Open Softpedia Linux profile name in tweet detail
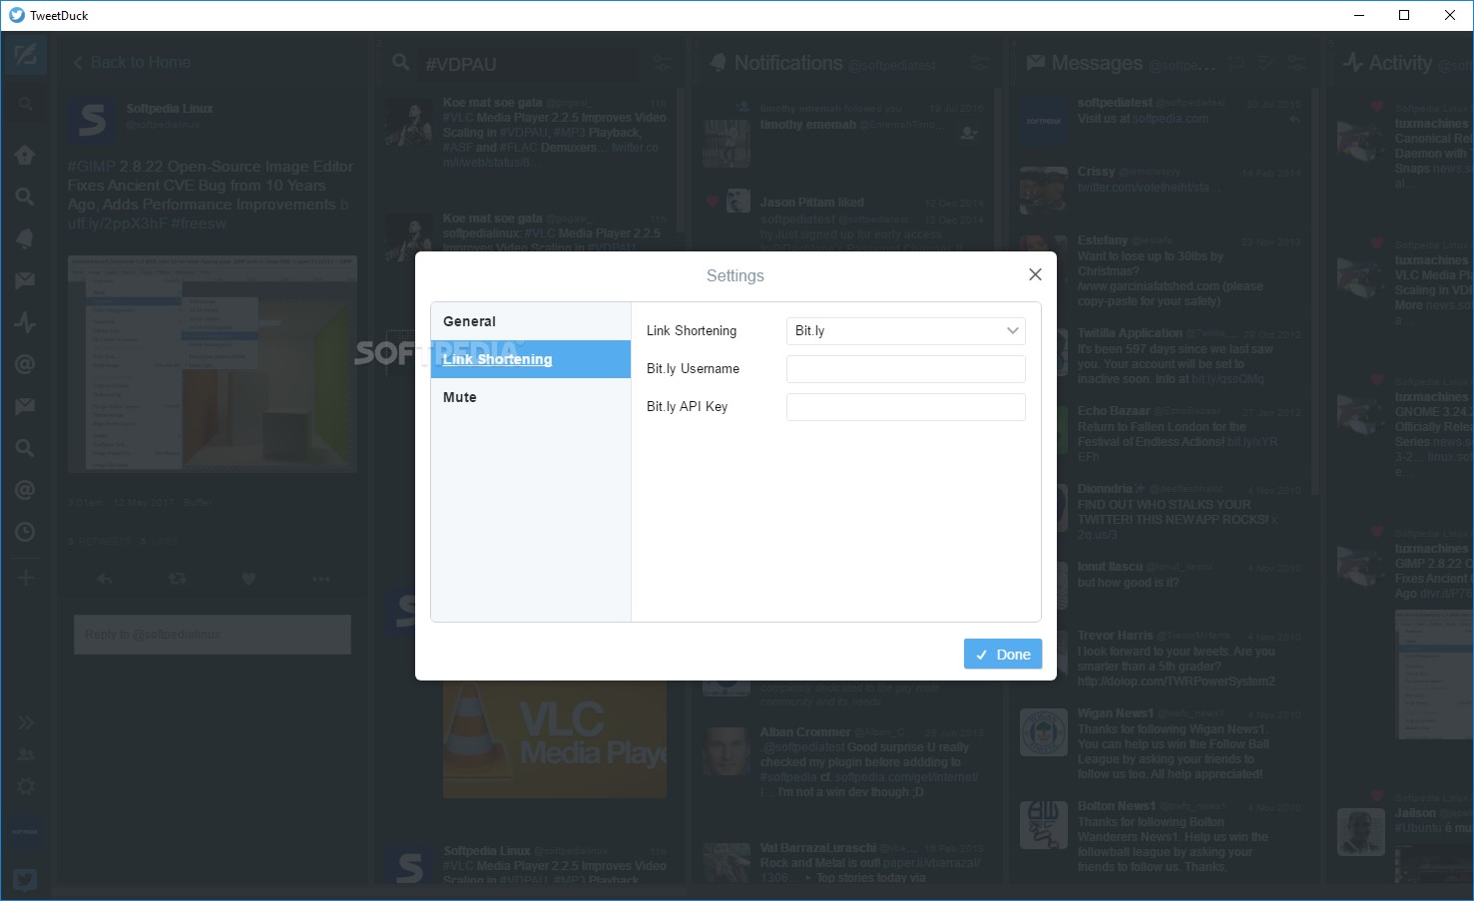This screenshot has width=1474, height=901. [170, 108]
